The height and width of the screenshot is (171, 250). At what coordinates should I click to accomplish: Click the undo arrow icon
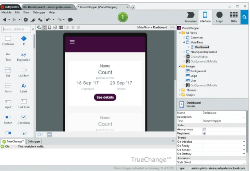[x=48, y=20]
